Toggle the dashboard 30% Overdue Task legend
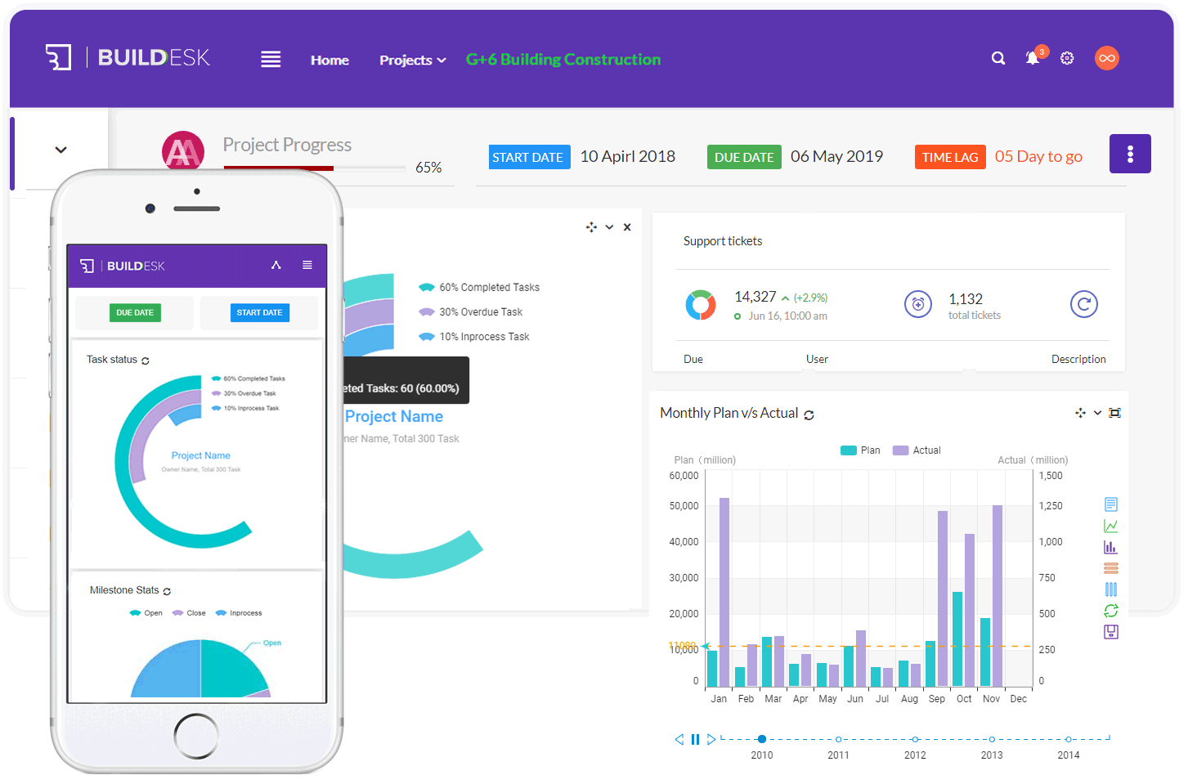Viewport: 1197px width, 784px height. point(470,311)
